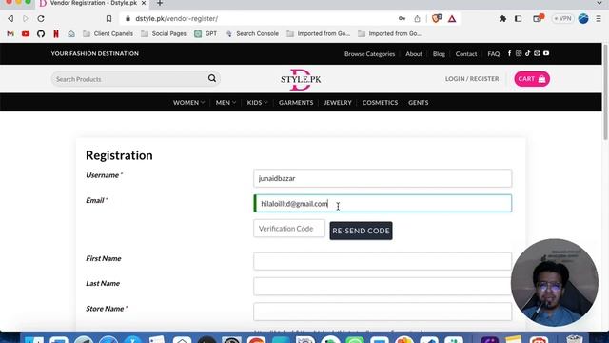
Task: Open the pink Cart button
Action: pyautogui.click(x=532, y=79)
